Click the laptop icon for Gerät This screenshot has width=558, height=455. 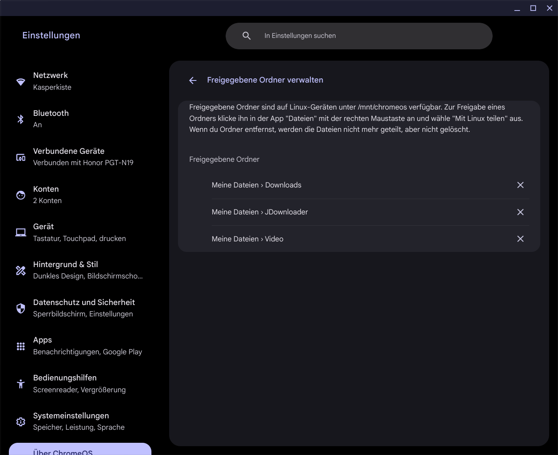21,233
